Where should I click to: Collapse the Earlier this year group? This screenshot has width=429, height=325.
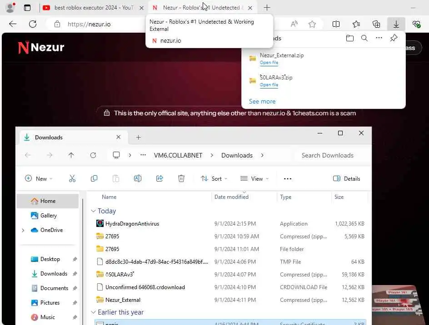[x=93, y=312]
